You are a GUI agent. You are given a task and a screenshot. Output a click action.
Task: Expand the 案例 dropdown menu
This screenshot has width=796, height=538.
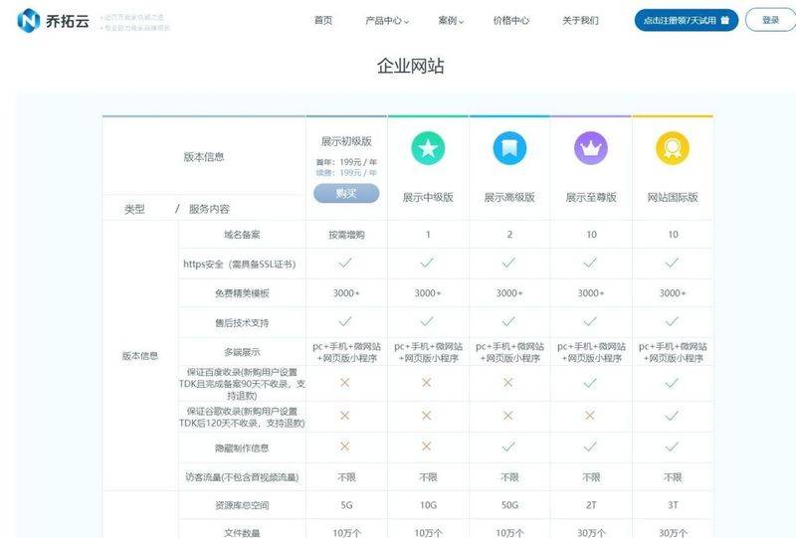coord(451,21)
